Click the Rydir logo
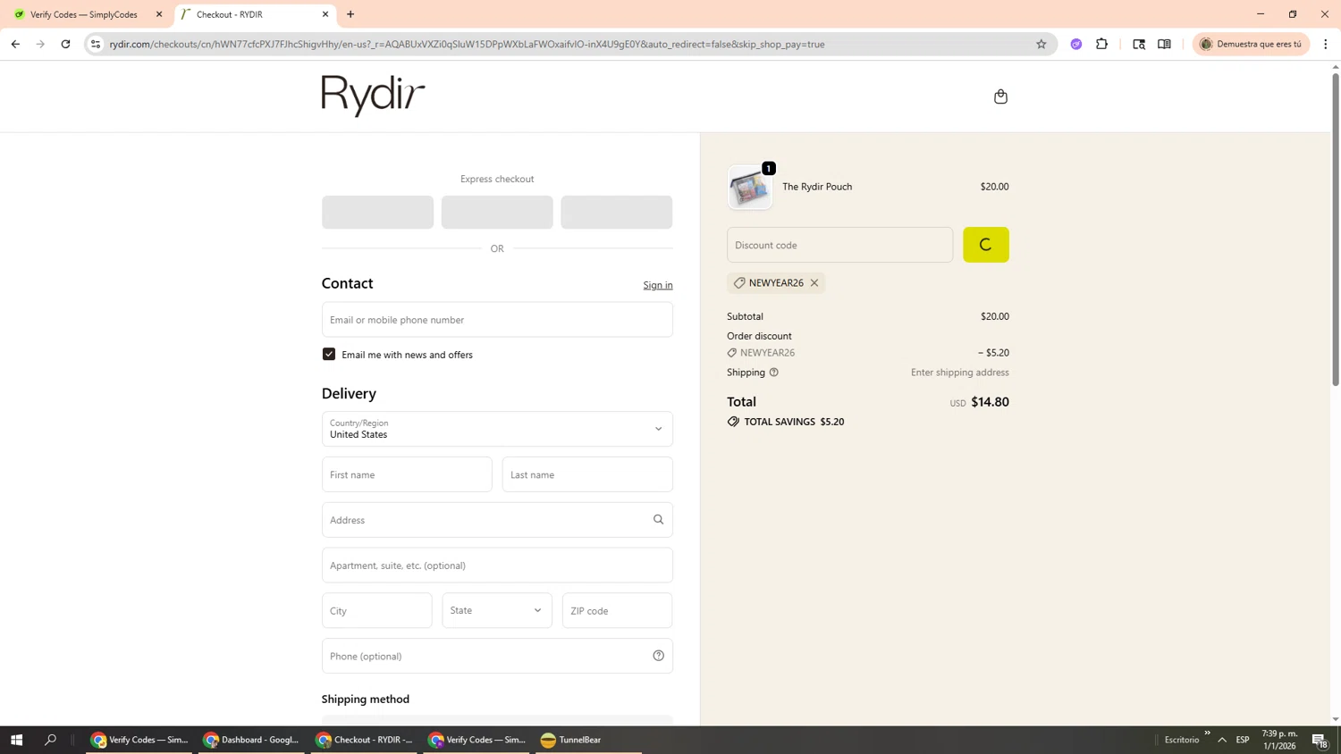This screenshot has height=754, width=1341. 373,96
